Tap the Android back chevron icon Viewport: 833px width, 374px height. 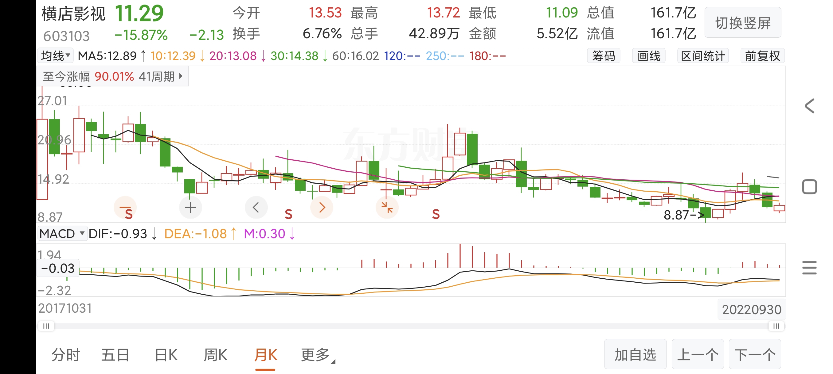coord(809,106)
